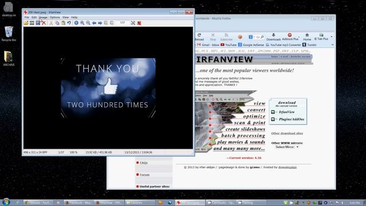Click the Windows Start button
The width and height of the screenshot is (366, 206).
point(6,202)
